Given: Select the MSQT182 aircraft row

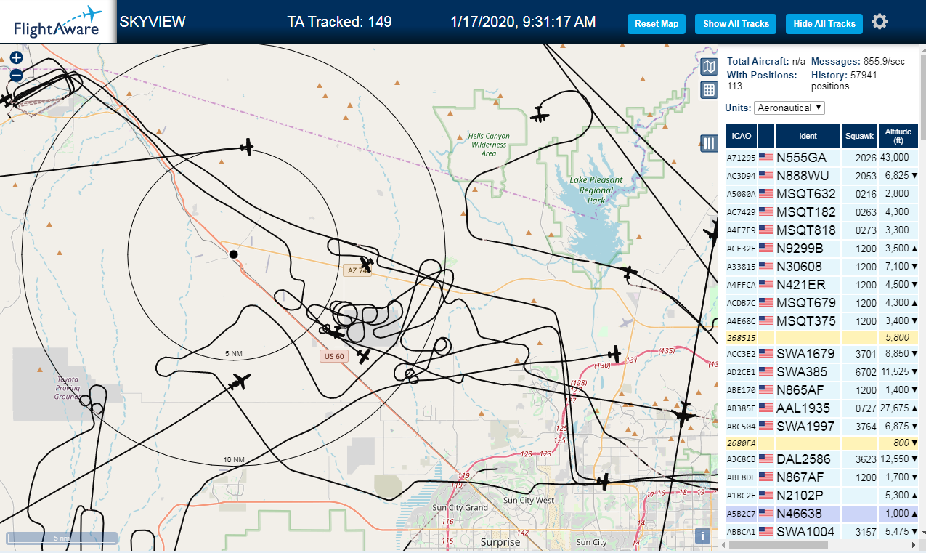Looking at the screenshot, I should pyautogui.click(x=822, y=211).
